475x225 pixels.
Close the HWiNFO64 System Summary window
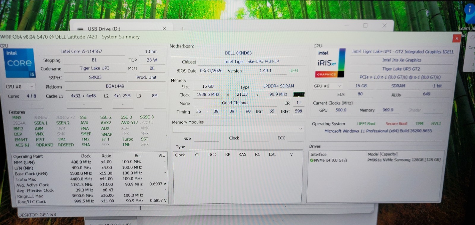point(457,38)
